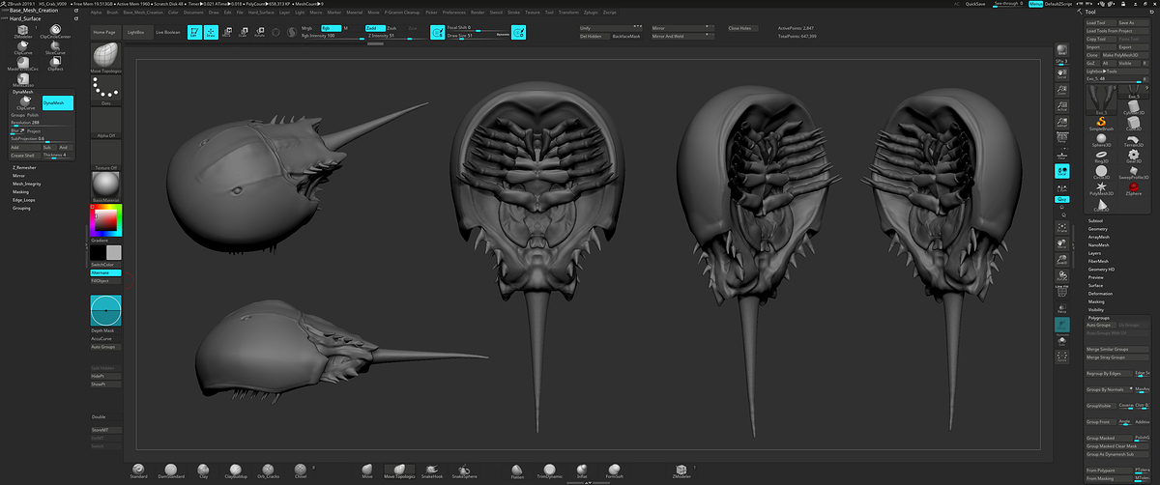Expand the Geometry section in Tool panel

pyautogui.click(x=1098, y=229)
